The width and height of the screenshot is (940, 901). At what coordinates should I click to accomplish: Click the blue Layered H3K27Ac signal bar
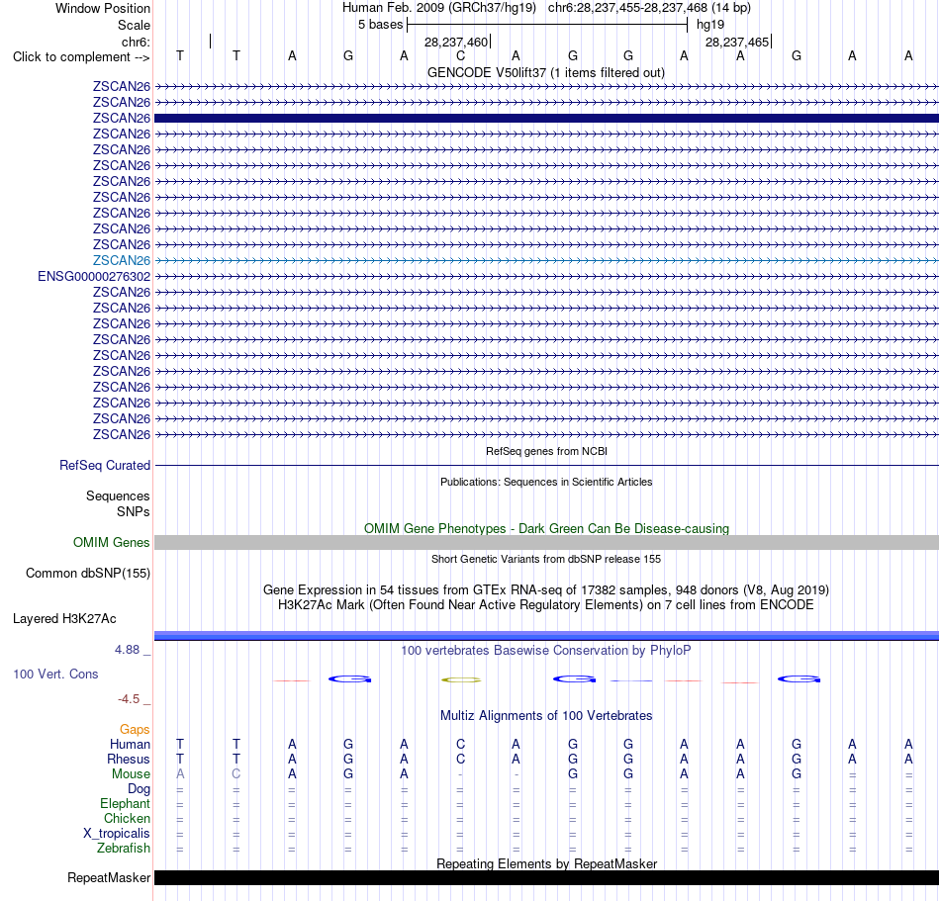(546, 636)
